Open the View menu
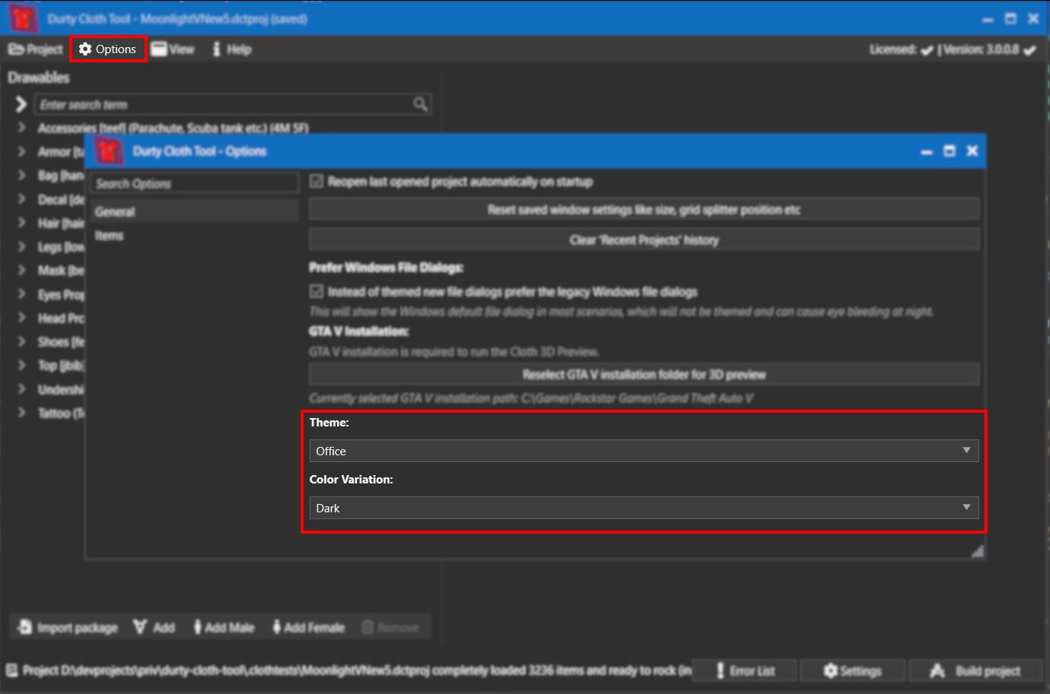1050x694 pixels. pos(173,49)
